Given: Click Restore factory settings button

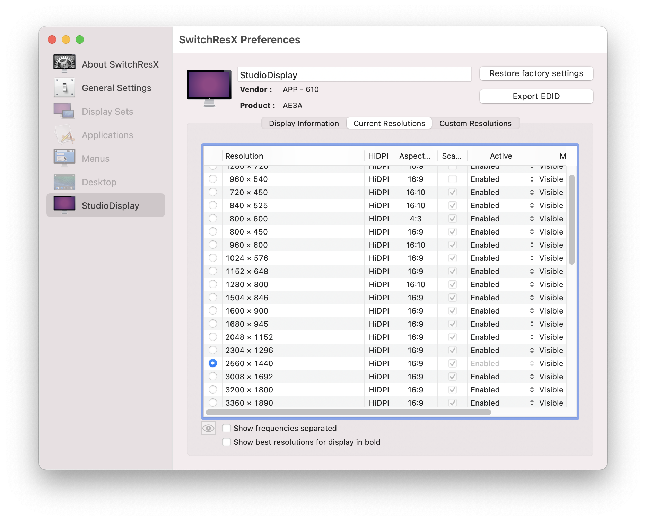Looking at the screenshot, I should tap(536, 73).
